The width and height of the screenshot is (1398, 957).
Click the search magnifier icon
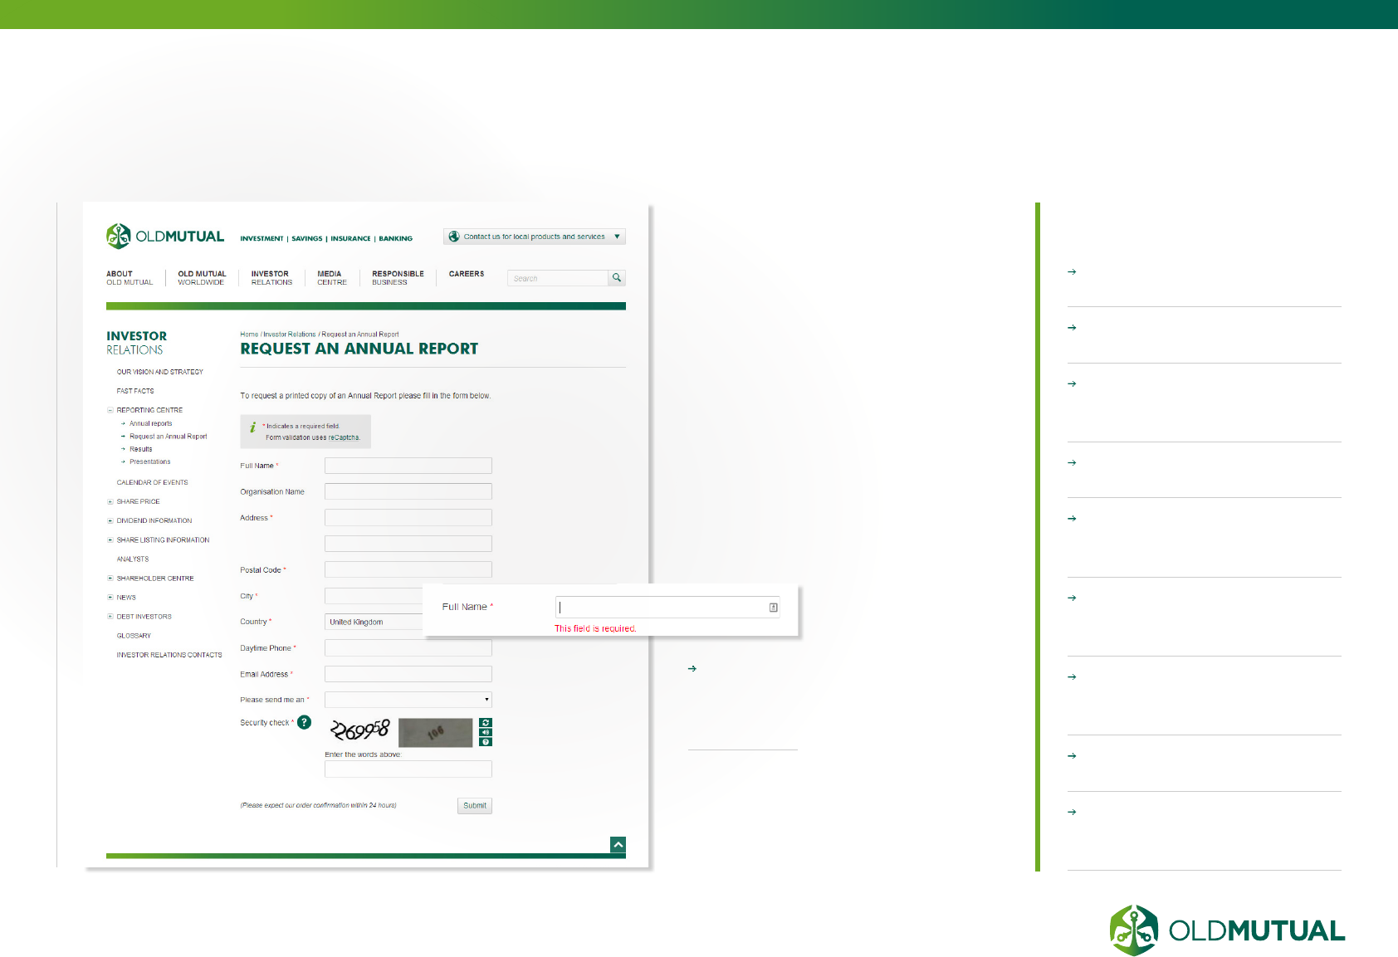click(617, 278)
